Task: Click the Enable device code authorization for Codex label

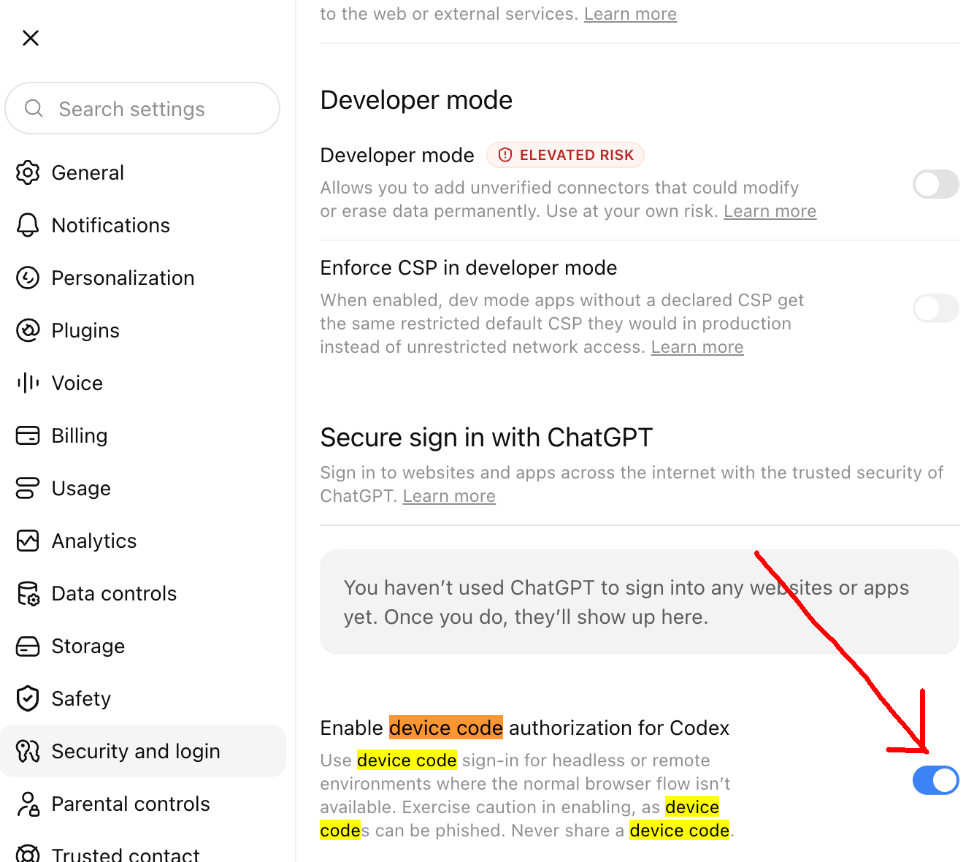Action: pyautogui.click(x=525, y=728)
